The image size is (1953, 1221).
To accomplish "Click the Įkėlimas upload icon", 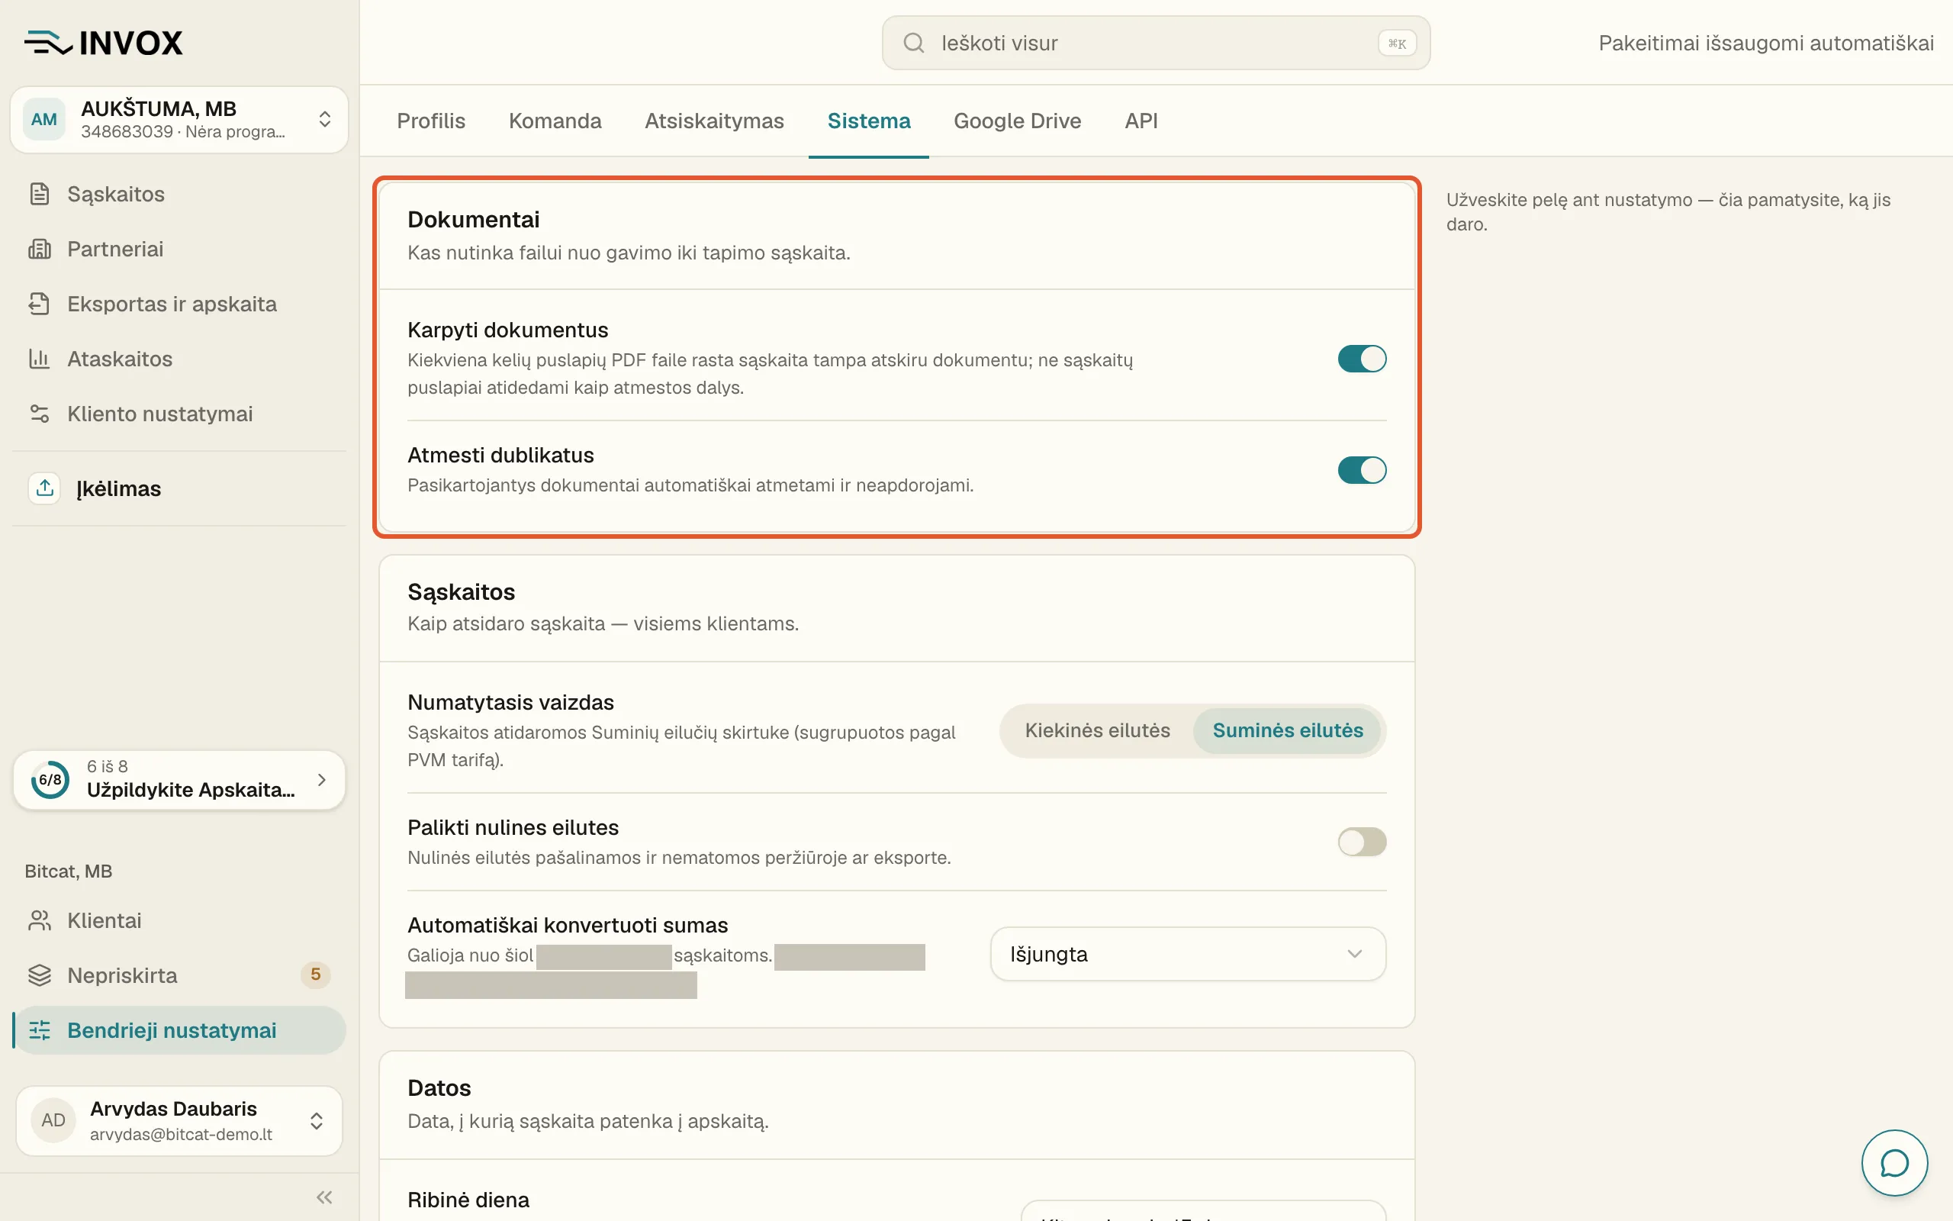I will pos(45,488).
